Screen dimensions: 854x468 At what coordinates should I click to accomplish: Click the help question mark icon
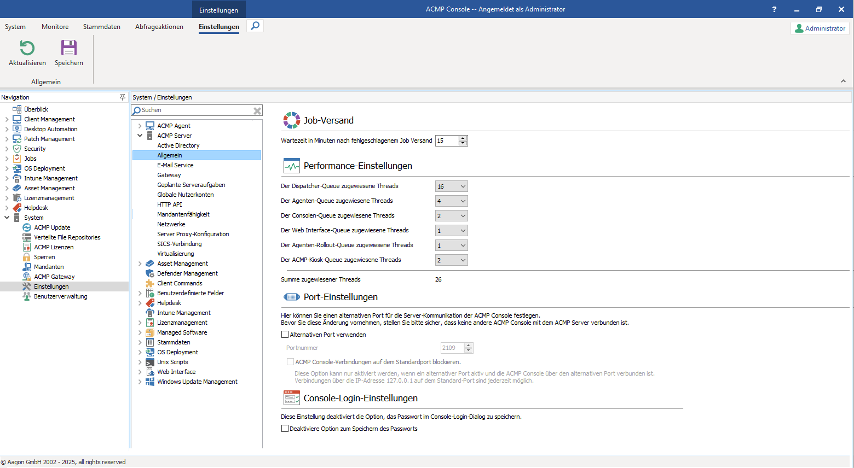(774, 9)
